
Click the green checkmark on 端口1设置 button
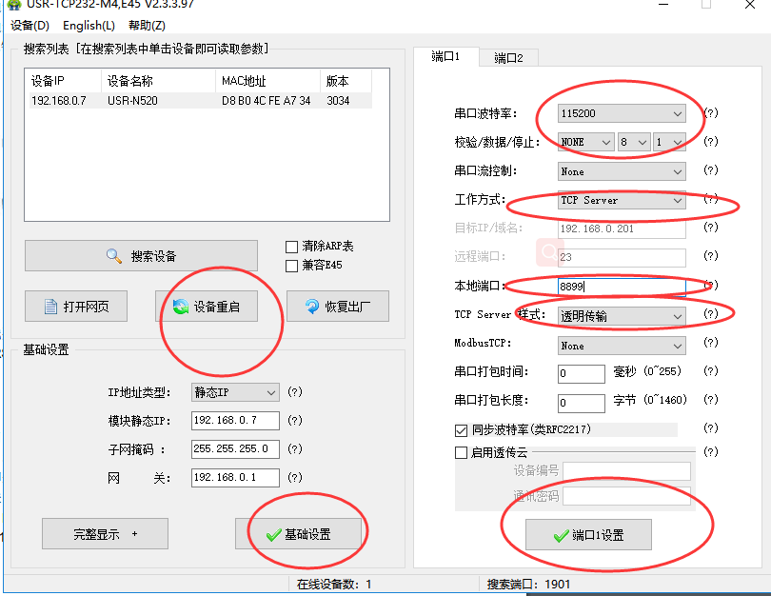(560, 536)
